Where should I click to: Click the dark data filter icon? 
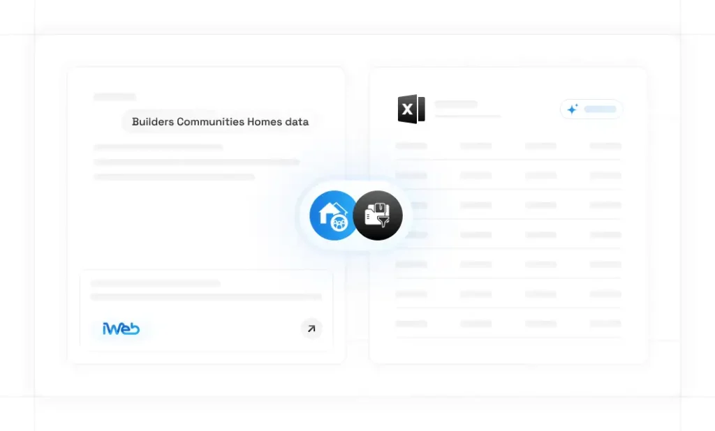coord(378,215)
